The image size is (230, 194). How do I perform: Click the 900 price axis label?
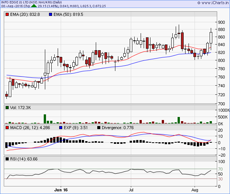[221, 22]
